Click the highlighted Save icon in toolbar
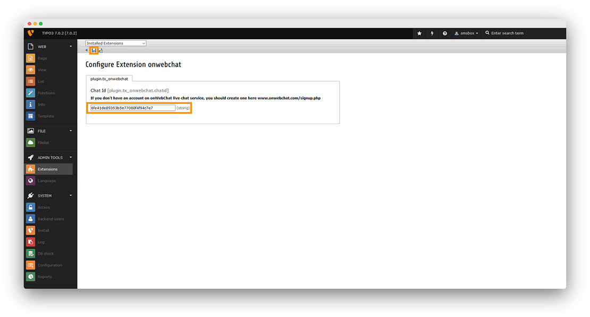This screenshot has height=317, width=590. pos(94,50)
